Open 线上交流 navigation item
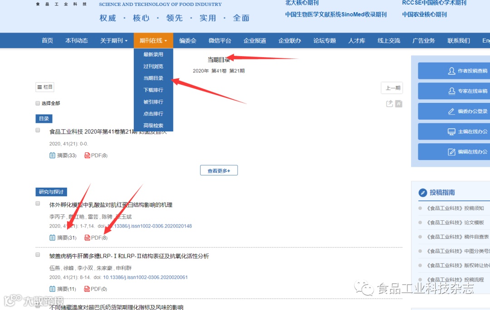Viewport: 490px width, 310px height. pyautogui.click(x=389, y=41)
